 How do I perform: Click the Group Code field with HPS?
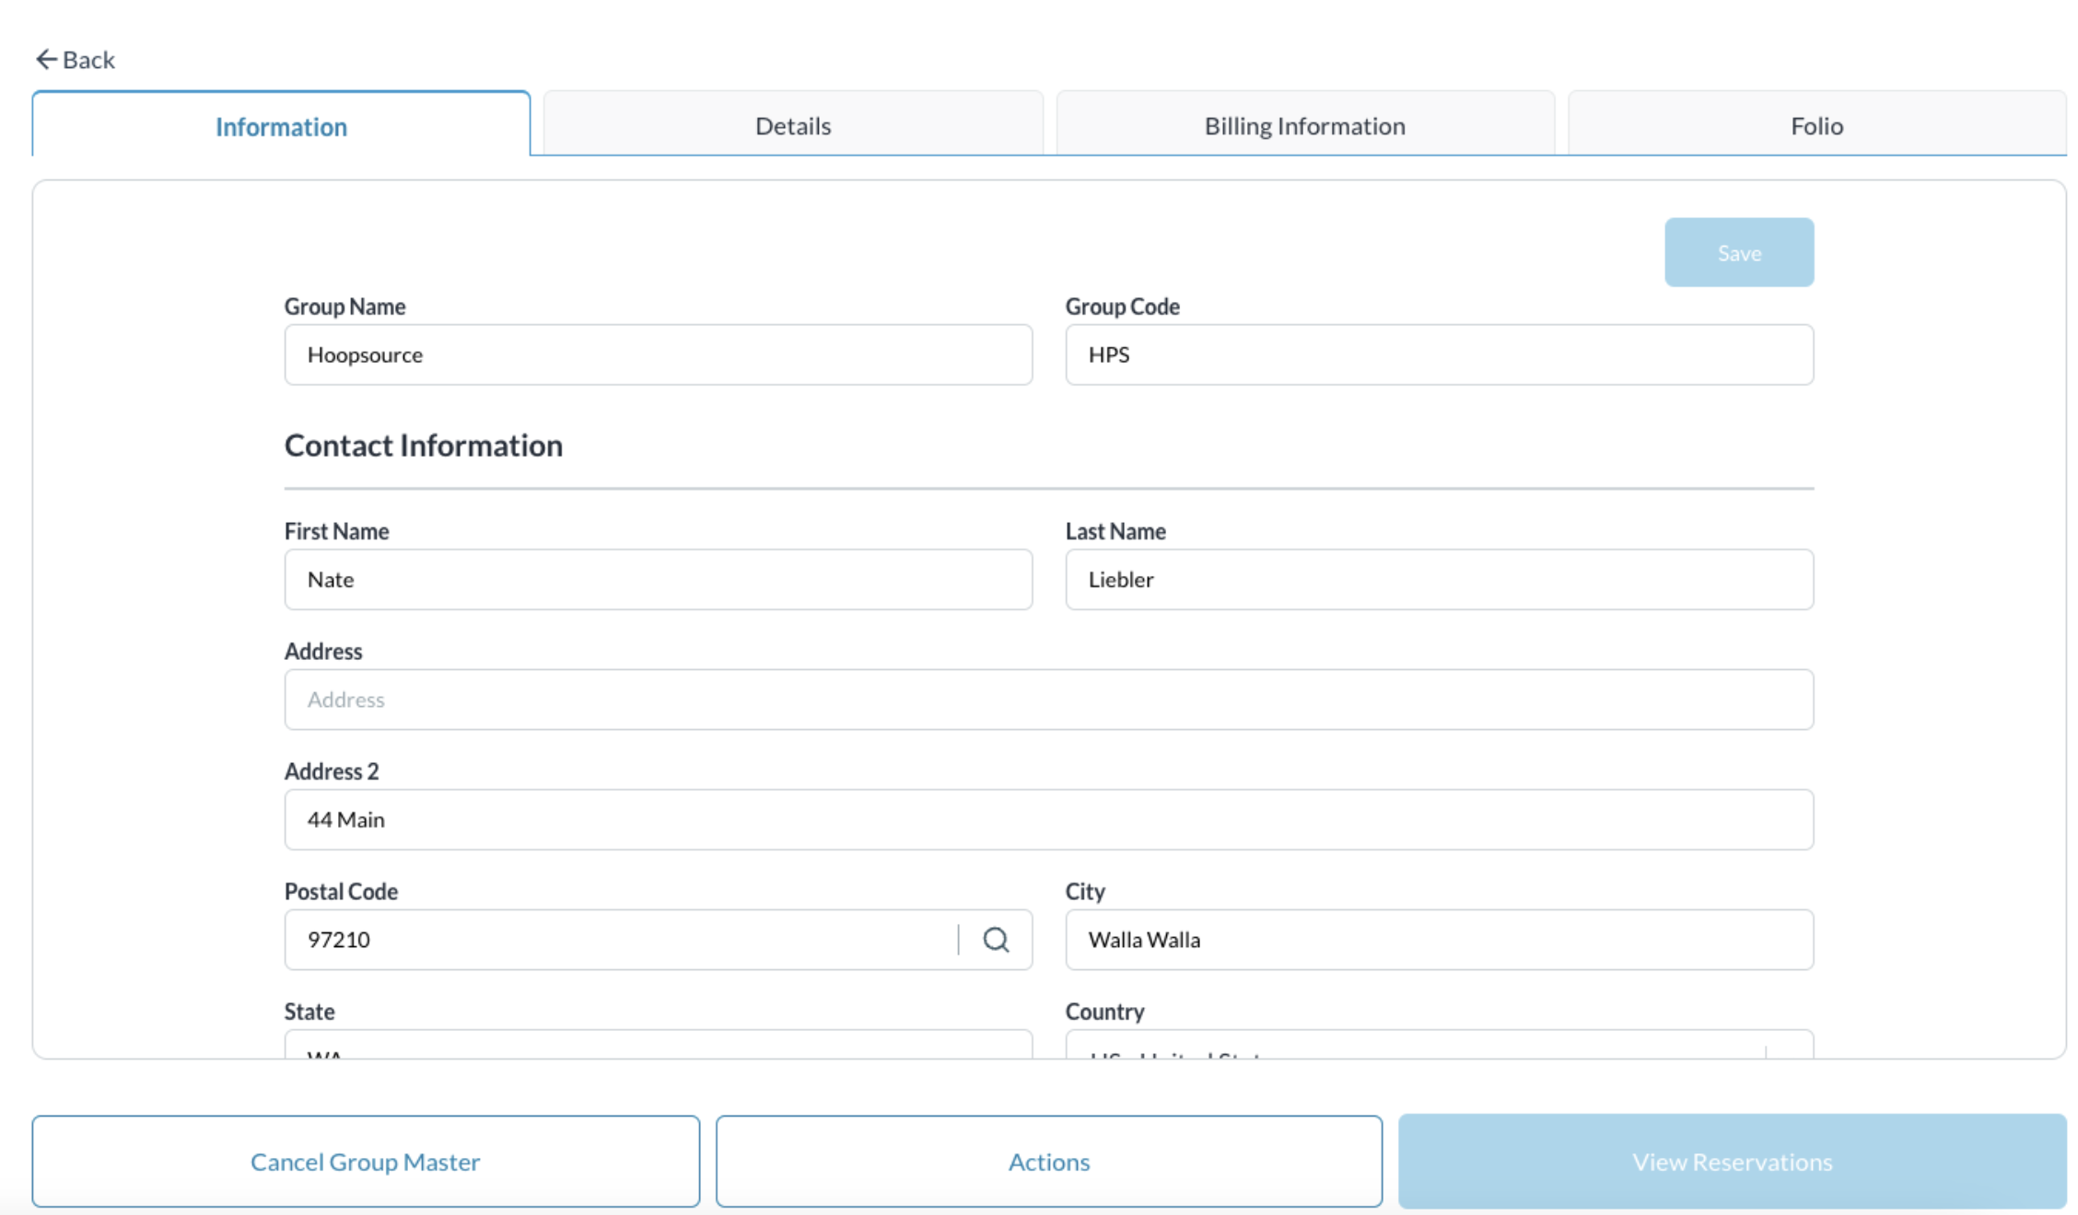click(1439, 354)
